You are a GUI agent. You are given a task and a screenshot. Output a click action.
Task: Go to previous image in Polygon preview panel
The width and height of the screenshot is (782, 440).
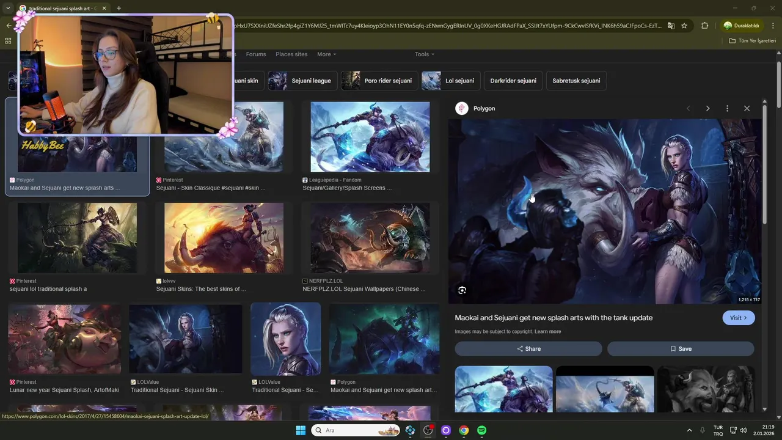pos(688,108)
